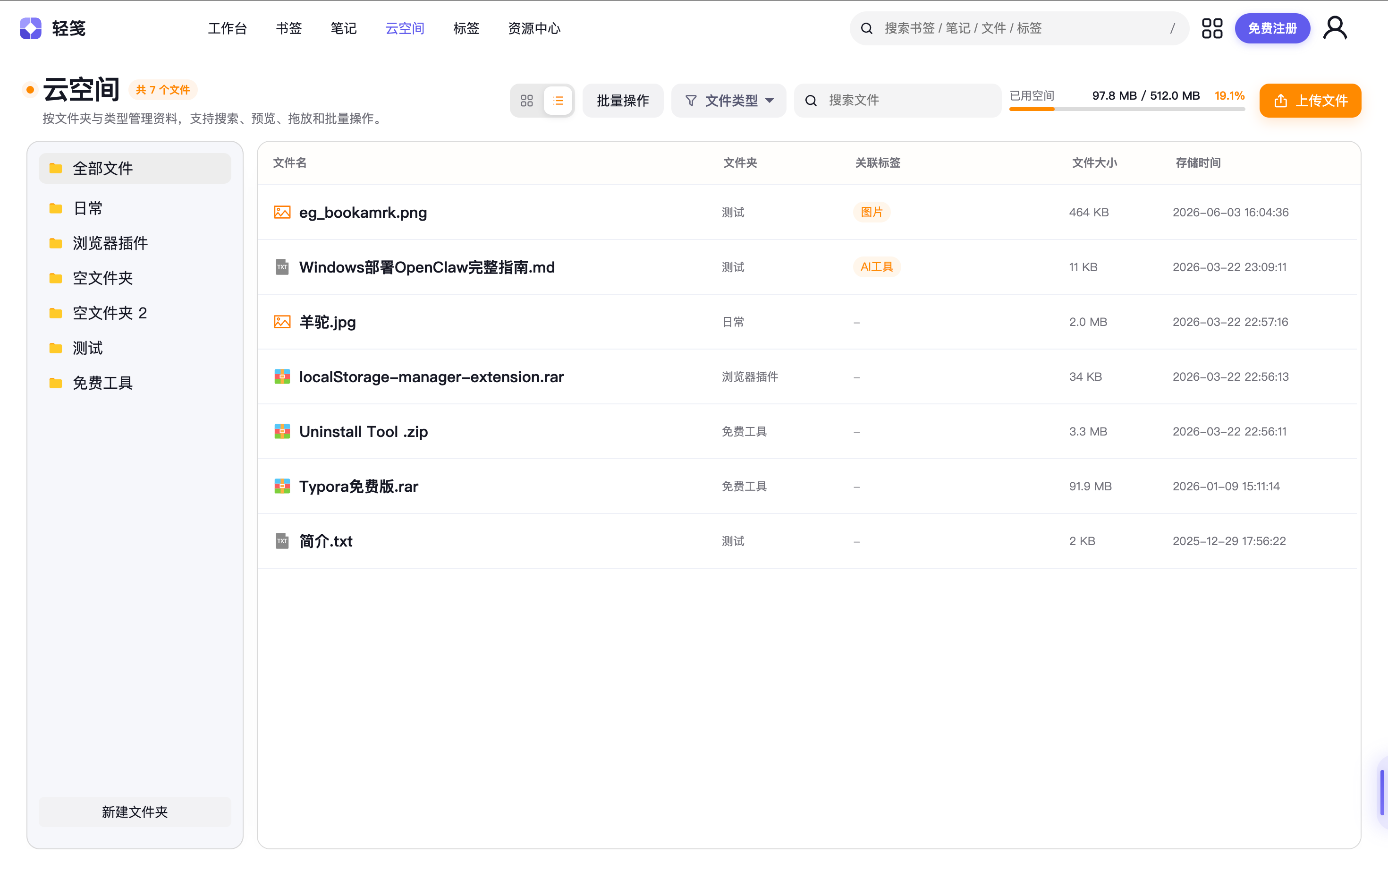Click TXT icon beside Windows部署OpenClaw完整指南.md
The width and height of the screenshot is (1388, 872).
pyautogui.click(x=282, y=267)
